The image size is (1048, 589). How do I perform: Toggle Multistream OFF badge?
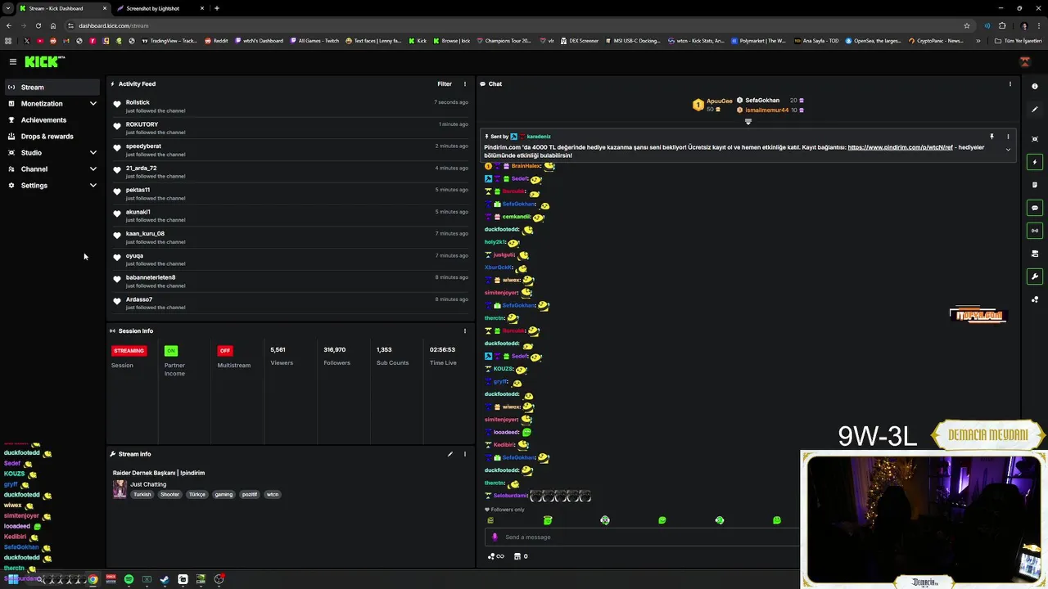(x=225, y=350)
